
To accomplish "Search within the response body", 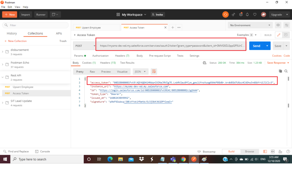I will click(286, 71).
